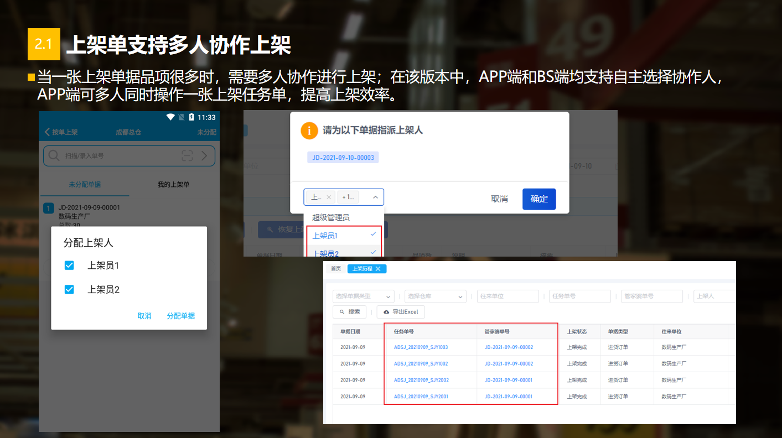Expand the 选择仓库 dropdown

click(x=435, y=296)
